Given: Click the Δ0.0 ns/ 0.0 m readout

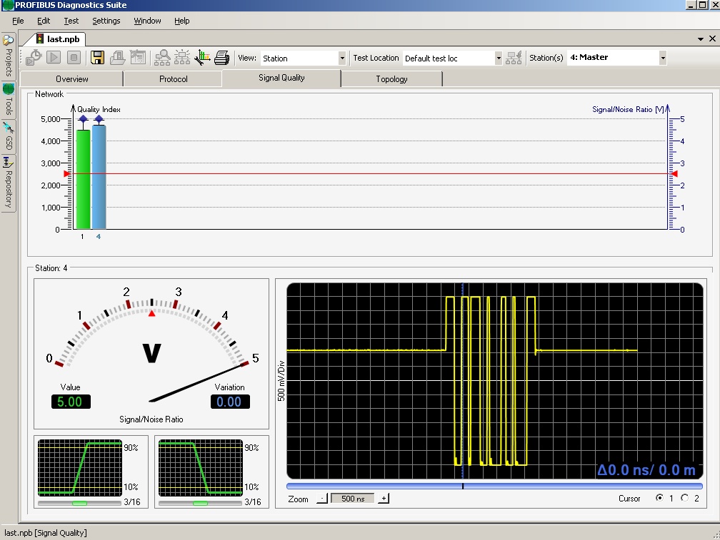Looking at the screenshot, I should click(646, 470).
